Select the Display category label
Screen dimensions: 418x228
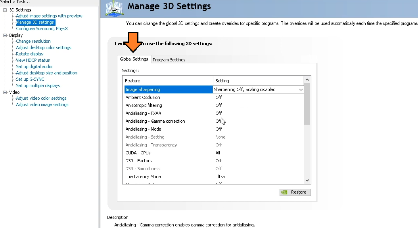[16, 35]
